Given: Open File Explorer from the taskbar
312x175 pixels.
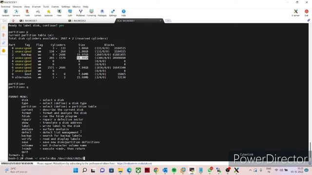Looking at the screenshot, I should 120,170.
